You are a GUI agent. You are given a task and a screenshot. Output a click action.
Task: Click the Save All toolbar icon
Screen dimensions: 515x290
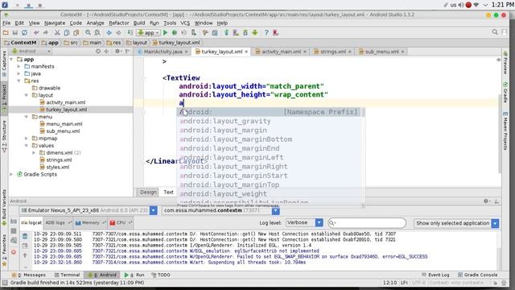tap(15, 32)
